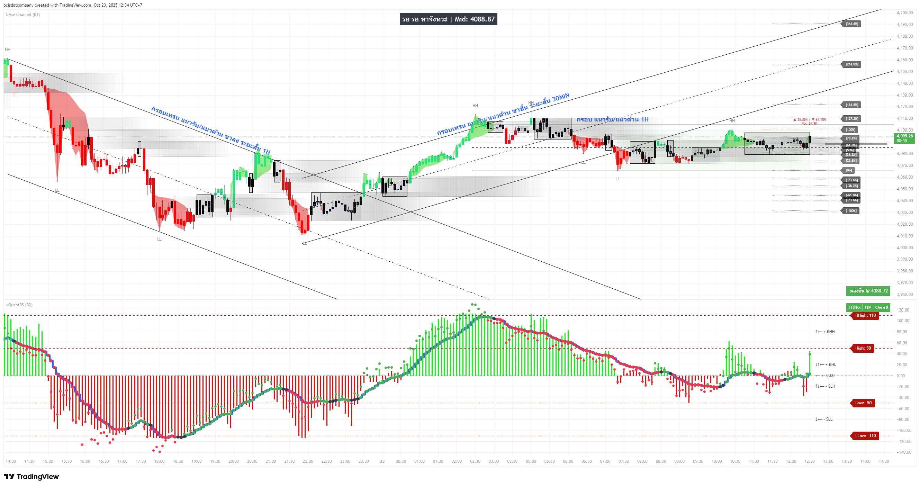Viewport: 920px width, 487px height.
Task: Click the TradingView logo at bottom left
Action: 31,477
